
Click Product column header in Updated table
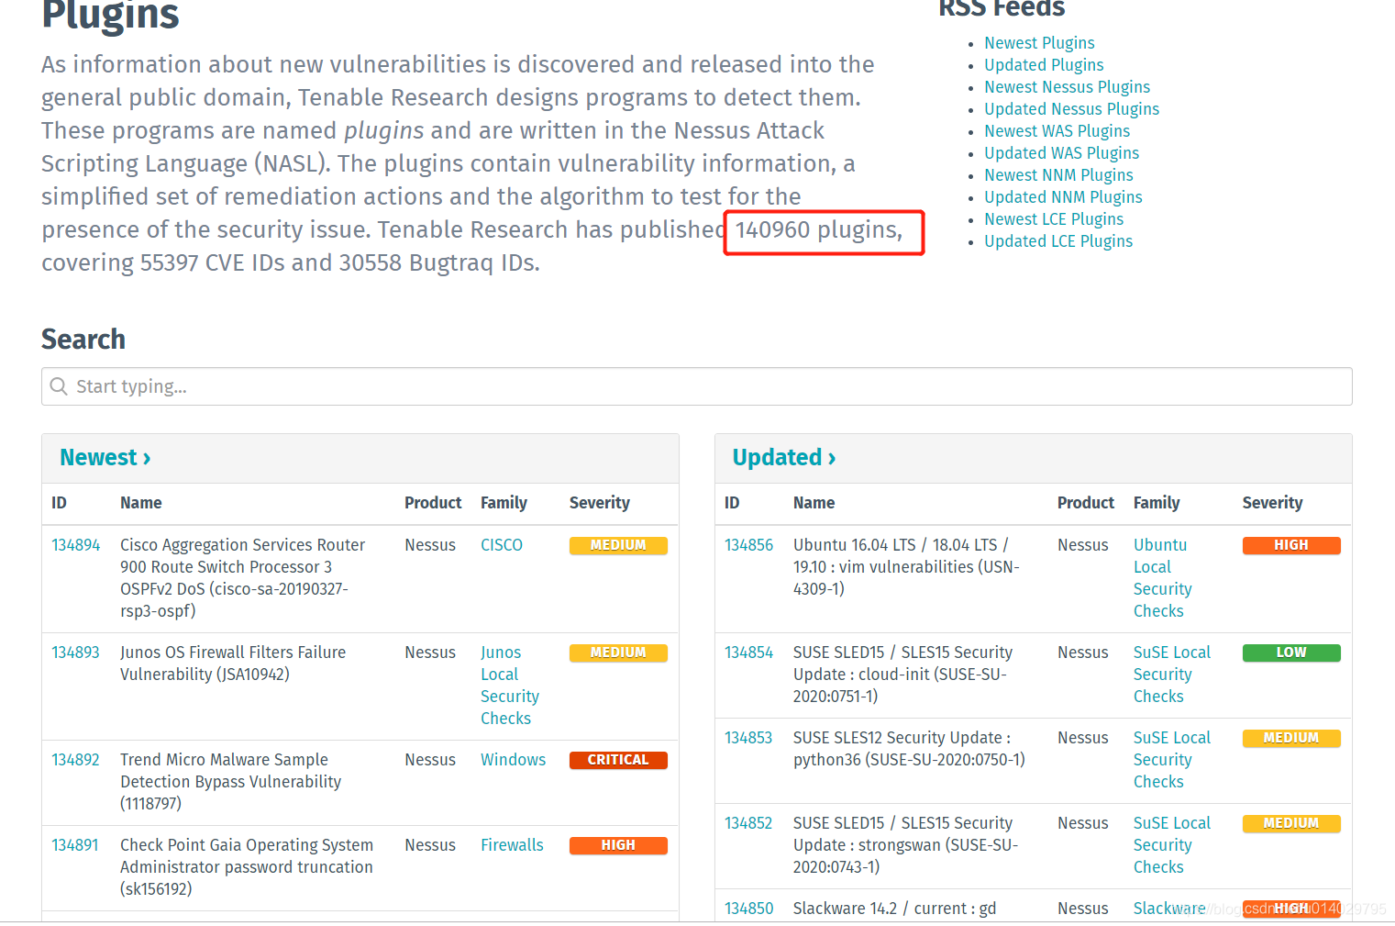1086,503
